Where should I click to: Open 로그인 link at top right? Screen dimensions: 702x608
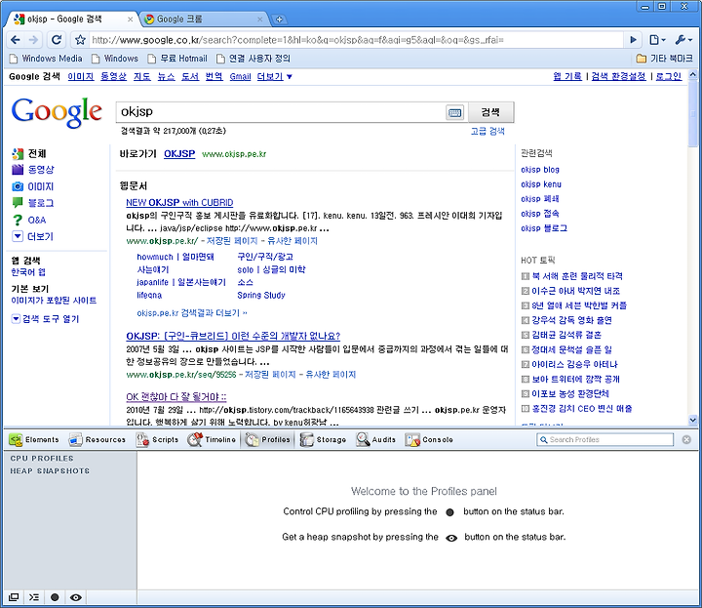tap(669, 76)
